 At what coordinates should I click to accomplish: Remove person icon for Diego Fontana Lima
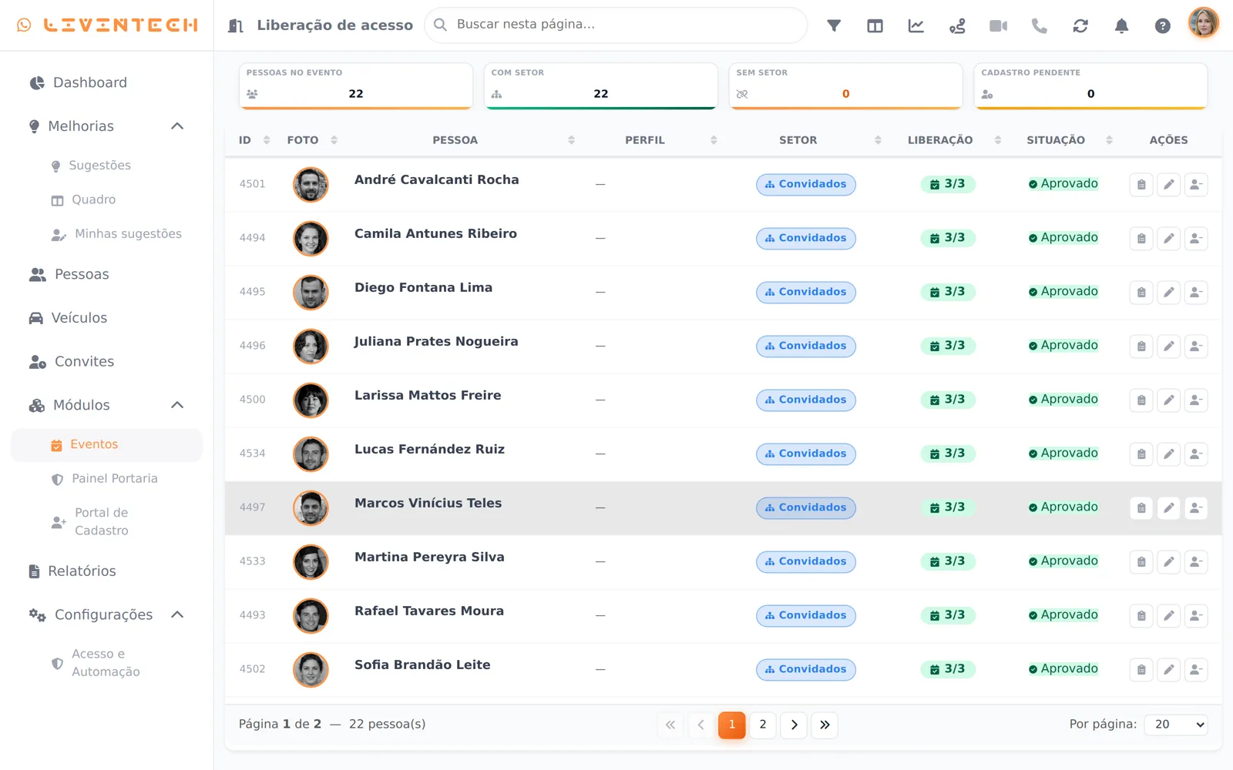pyautogui.click(x=1195, y=293)
